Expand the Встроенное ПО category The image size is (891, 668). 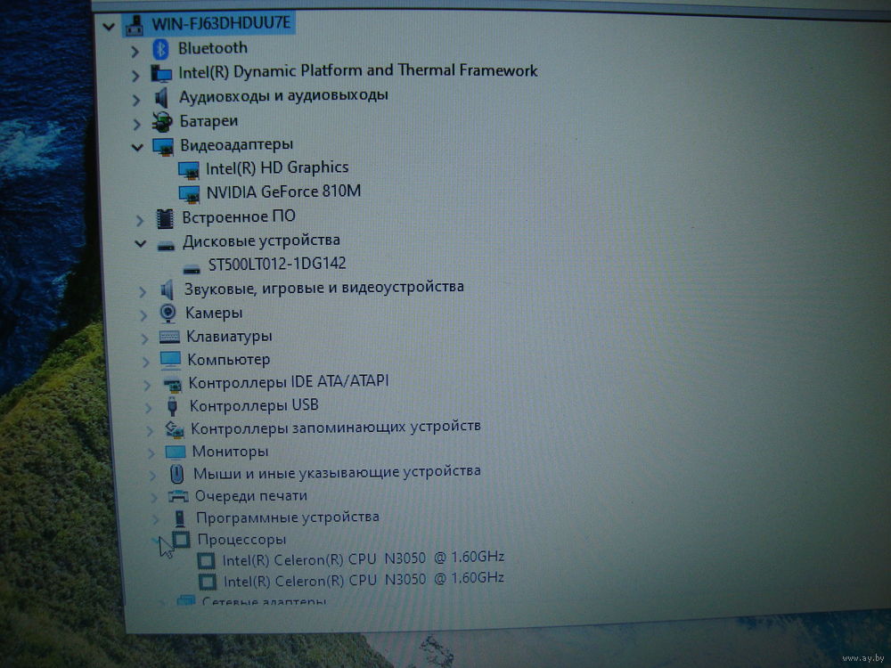[140, 221]
